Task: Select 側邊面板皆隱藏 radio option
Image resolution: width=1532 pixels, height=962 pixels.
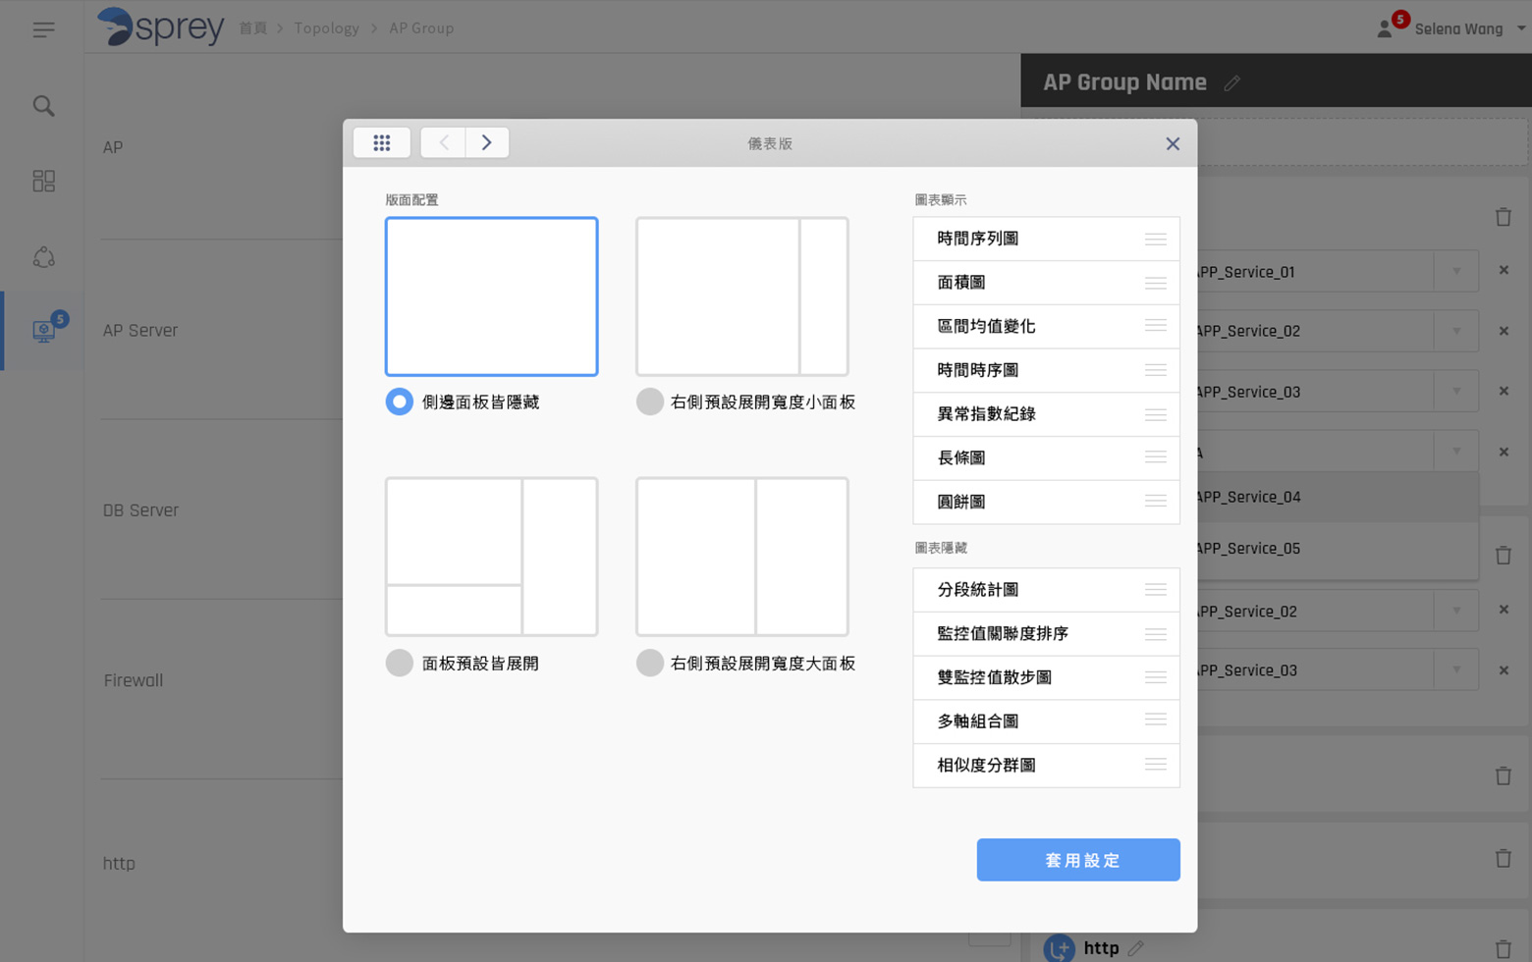Action: (x=400, y=401)
